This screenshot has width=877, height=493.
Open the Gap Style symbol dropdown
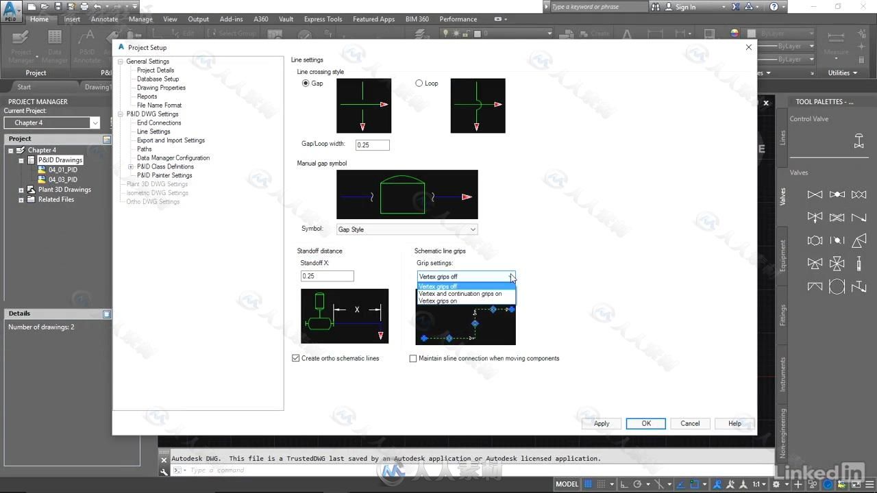(x=407, y=229)
